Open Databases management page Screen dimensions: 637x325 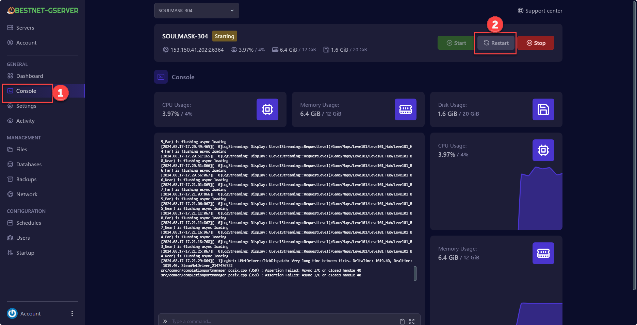(29, 164)
